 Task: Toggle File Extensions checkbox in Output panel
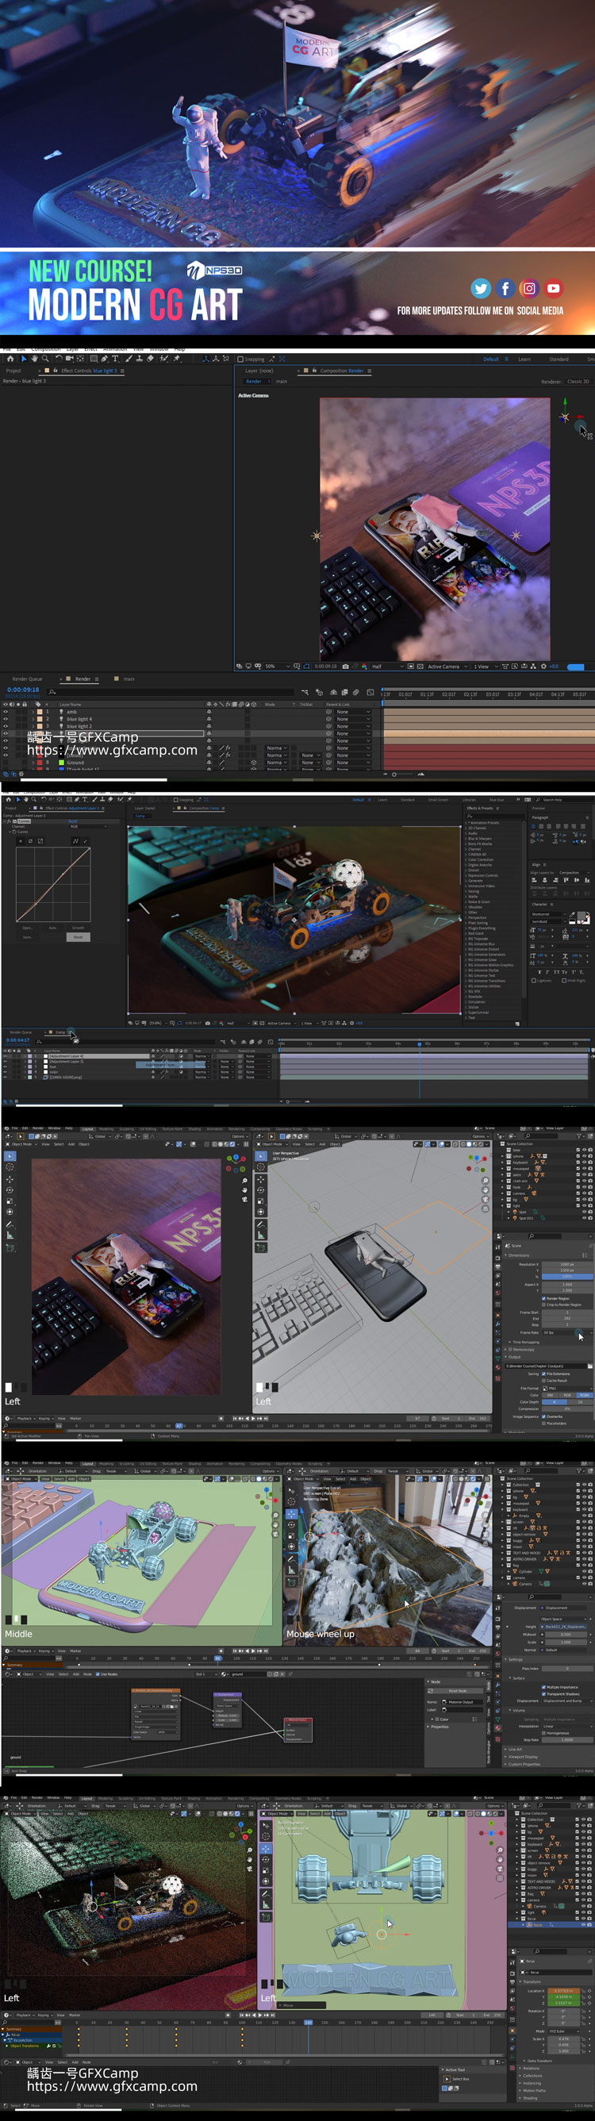[544, 1374]
